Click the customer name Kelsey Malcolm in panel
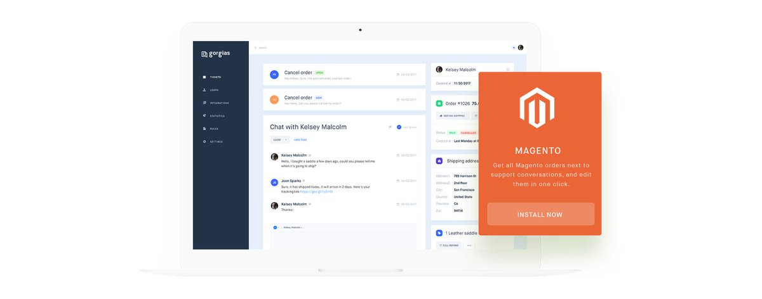762x299 pixels. [461, 69]
